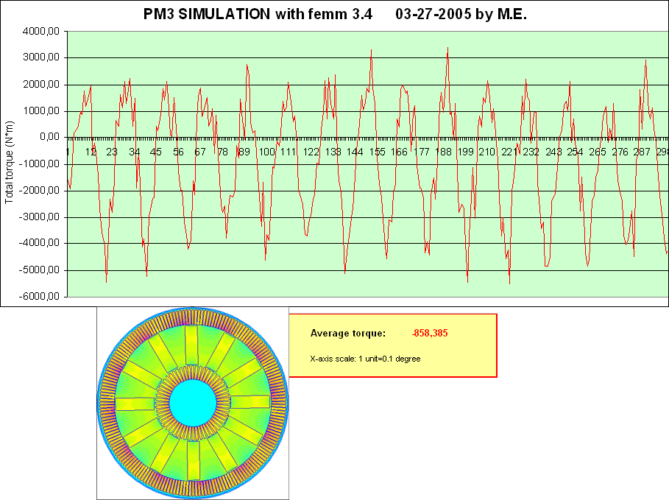Click the -3000,00 y-axis tick label
The width and height of the screenshot is (669, 500).
41,217
